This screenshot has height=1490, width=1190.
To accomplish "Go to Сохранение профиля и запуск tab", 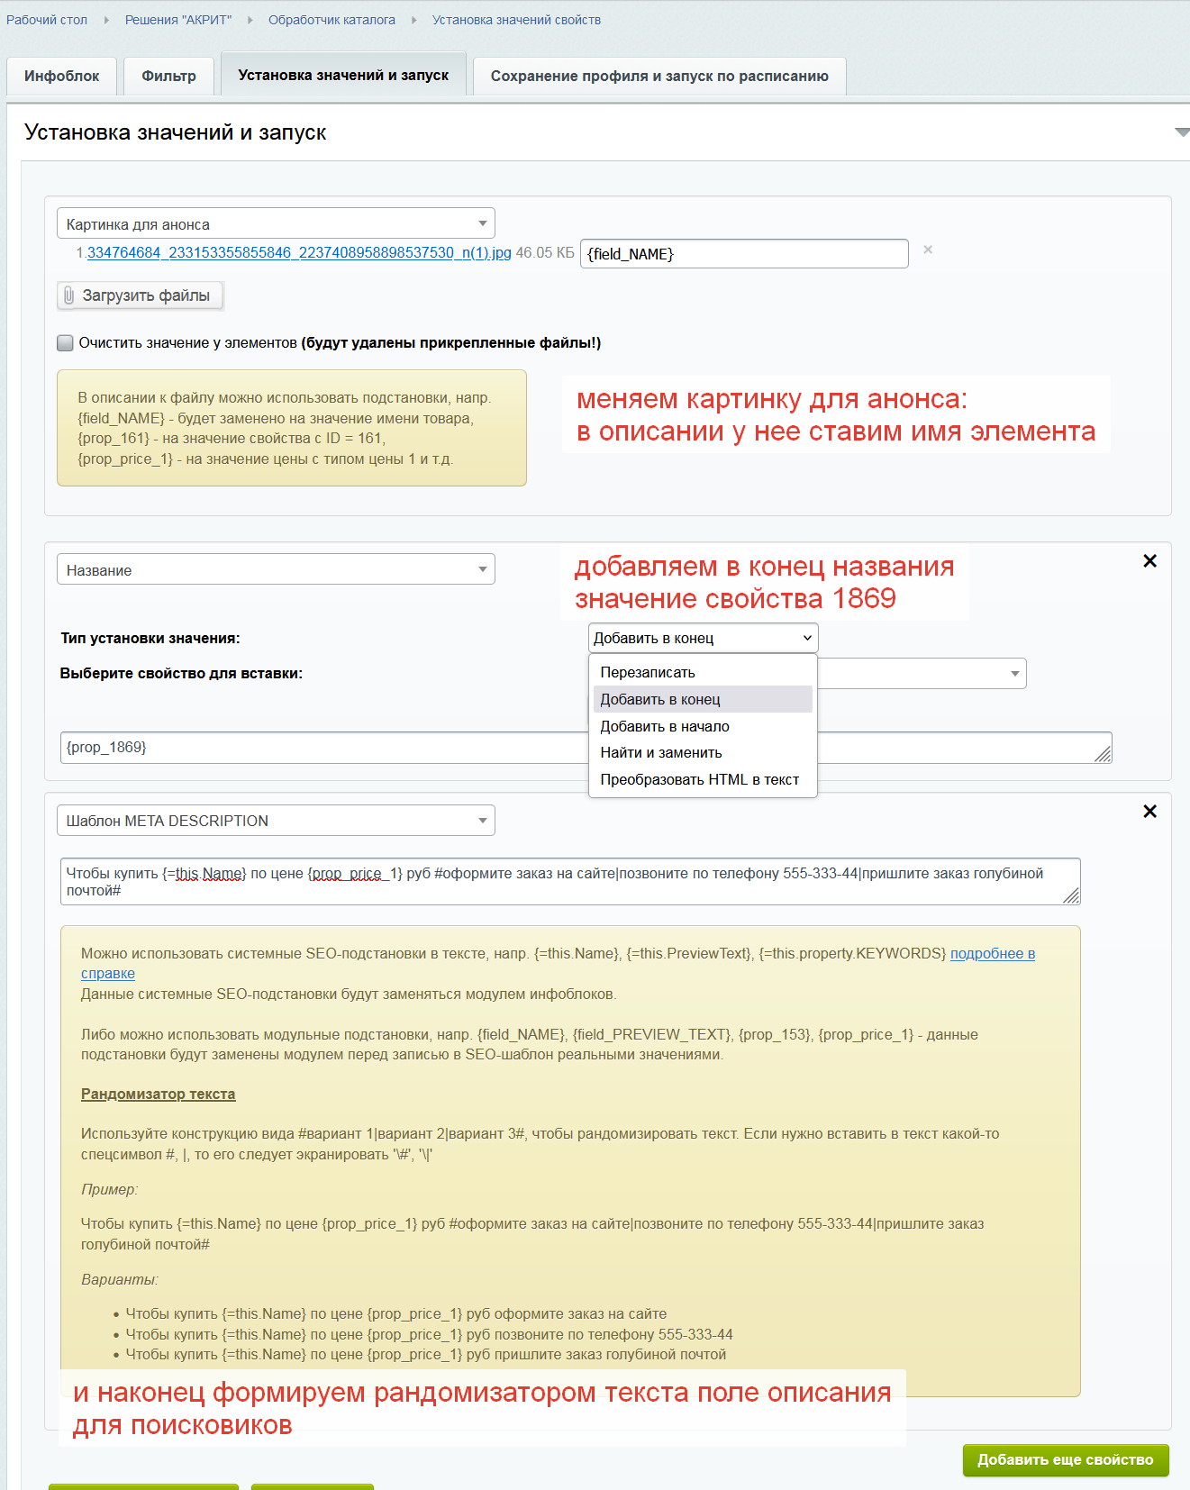I will (659, 77).
